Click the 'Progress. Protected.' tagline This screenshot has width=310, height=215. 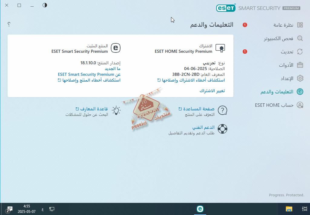pos(286,195)
